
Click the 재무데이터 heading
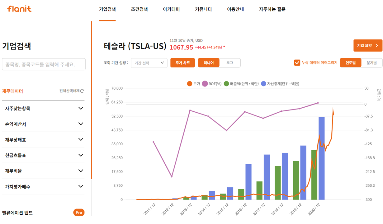12,91
